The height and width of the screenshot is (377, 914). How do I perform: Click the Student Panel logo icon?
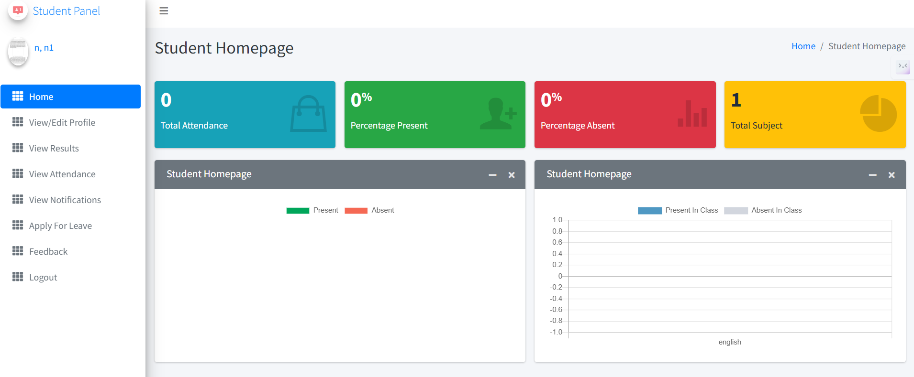click(18, 11)
